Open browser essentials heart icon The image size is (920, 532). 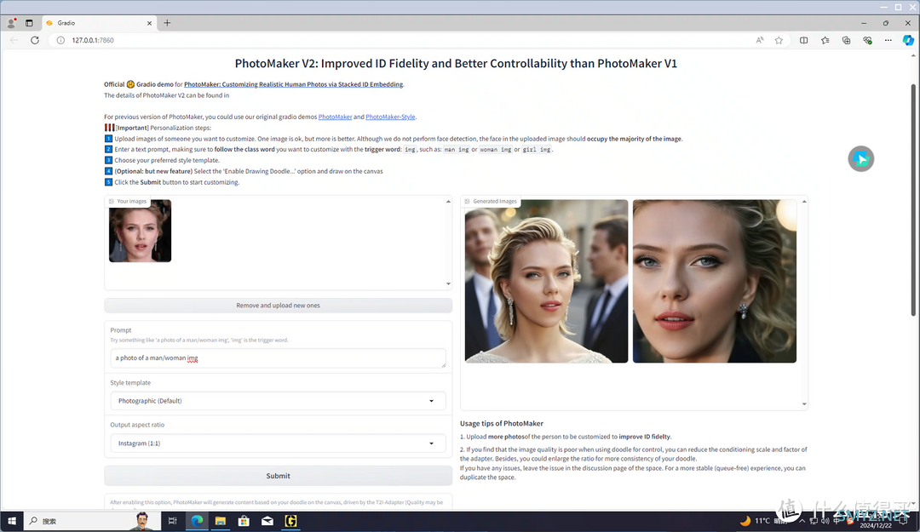[x=867, y=40]
